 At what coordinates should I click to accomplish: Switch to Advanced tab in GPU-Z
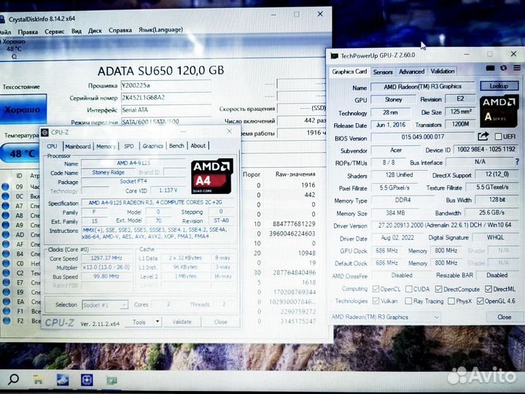tap(411, 72)
